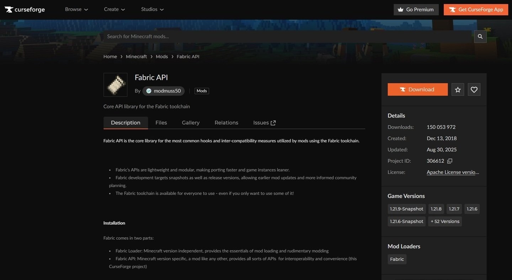Viewport: 512px width, 280px height.
Task: Click the Game Versions heading
Action: tap(406, 196)
